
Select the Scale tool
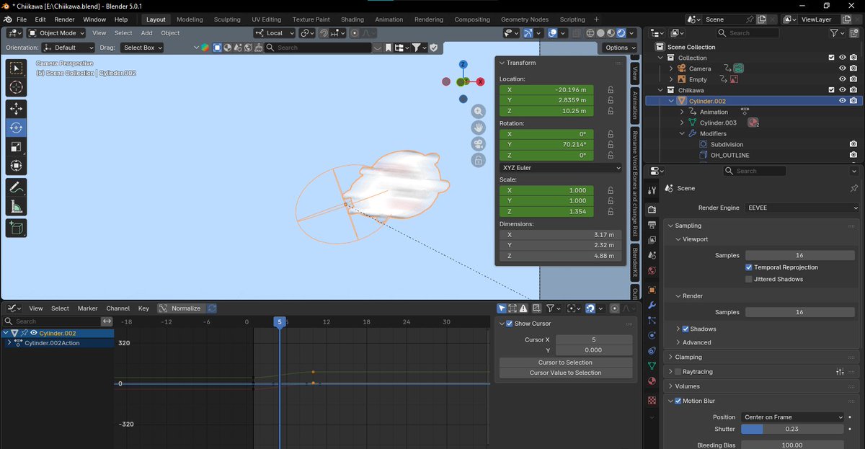16,147
